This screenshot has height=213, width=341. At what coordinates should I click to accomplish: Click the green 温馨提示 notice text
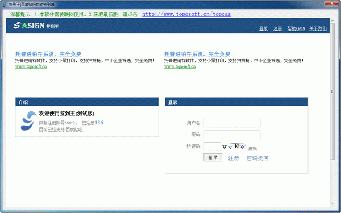click(x=74, y=14)
